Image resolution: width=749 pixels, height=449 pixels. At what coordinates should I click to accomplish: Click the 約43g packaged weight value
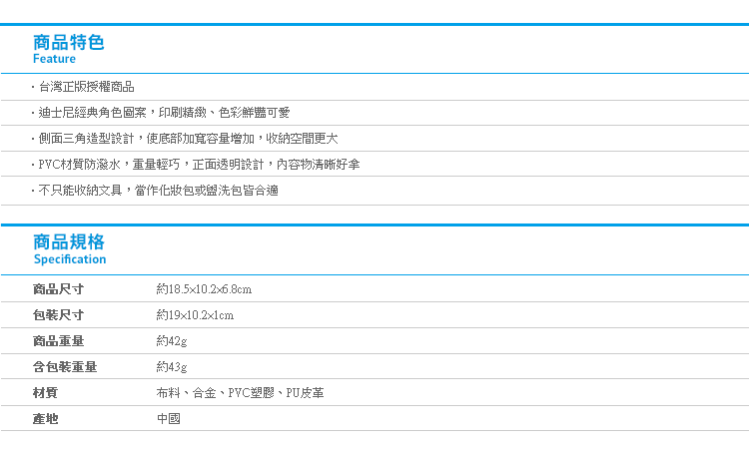point(172,367)
